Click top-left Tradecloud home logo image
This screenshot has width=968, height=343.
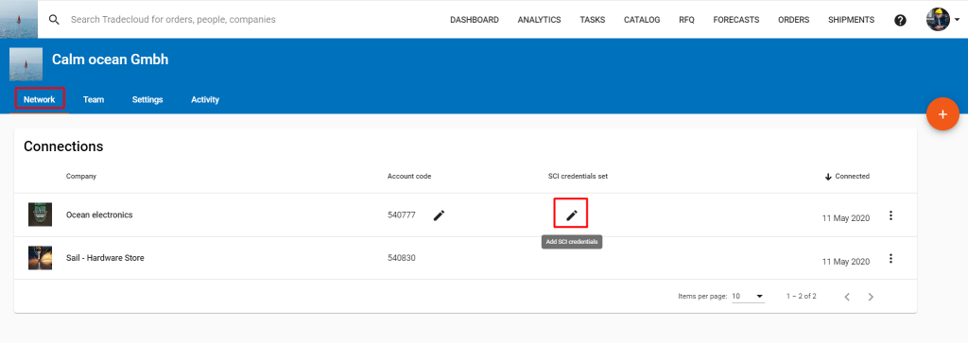coord(19,19)
